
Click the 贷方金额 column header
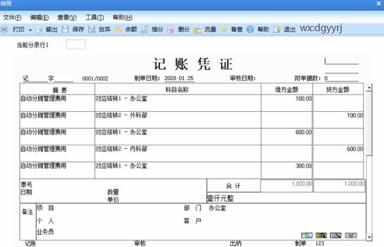(338, 89)
